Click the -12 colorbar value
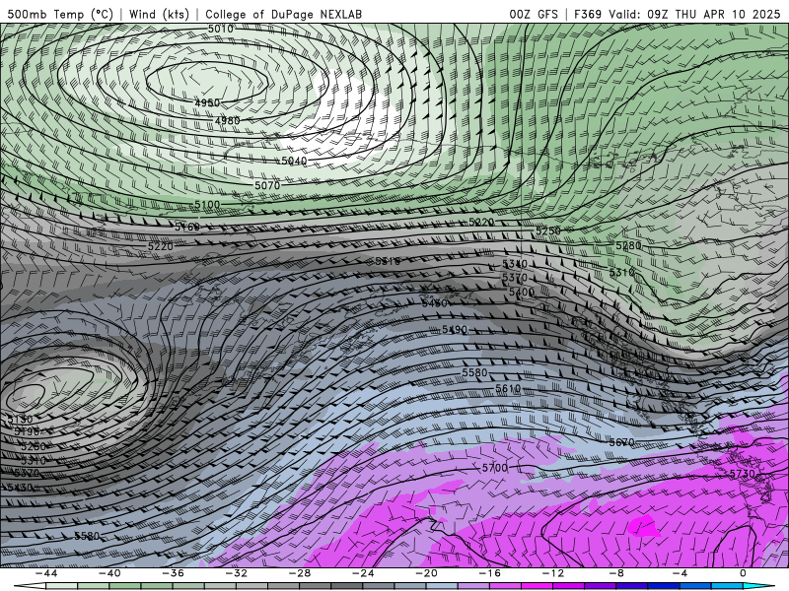 point(553,573)
